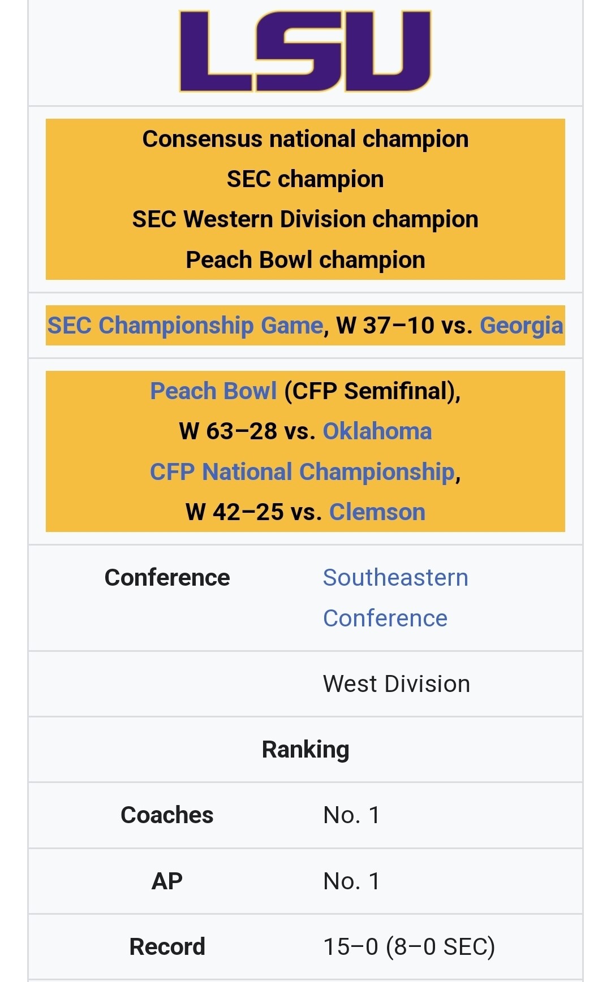Click the AP row label
The height and width of the screenshot is (982, 611).
pyautogui.click(x=167, y=881)
